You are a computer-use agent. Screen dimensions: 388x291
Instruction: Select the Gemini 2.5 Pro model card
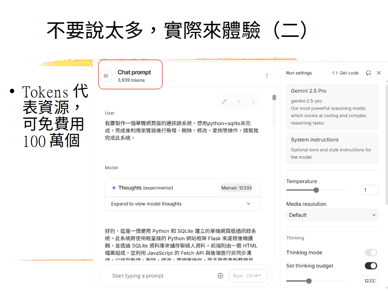[332, 107]
